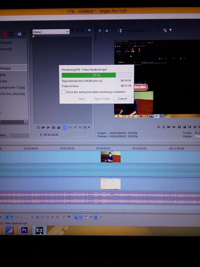Click the external monitor preview icon
This screenshot has width=200, height=267.
[107, 31]
